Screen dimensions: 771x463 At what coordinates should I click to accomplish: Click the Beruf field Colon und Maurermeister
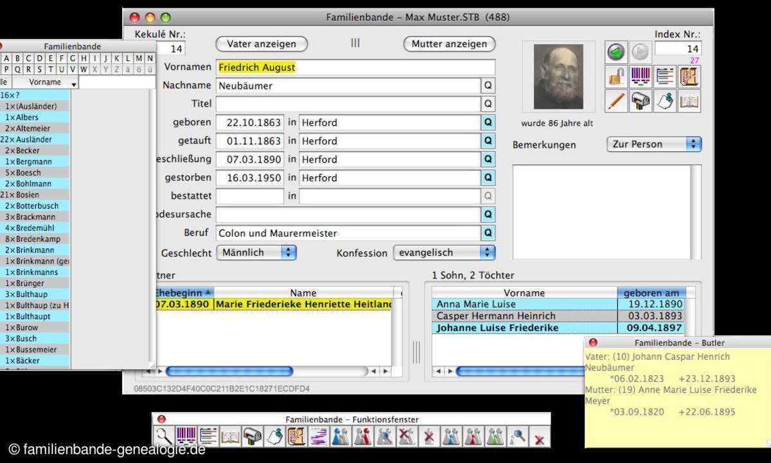click(348, 233)
